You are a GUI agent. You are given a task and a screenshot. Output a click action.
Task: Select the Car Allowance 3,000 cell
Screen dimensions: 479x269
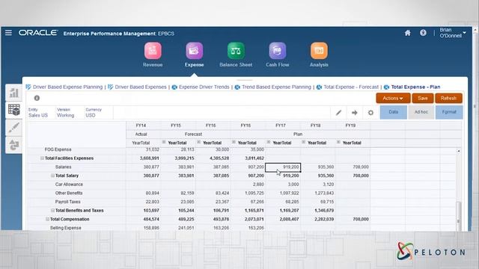tap(283, 185)
